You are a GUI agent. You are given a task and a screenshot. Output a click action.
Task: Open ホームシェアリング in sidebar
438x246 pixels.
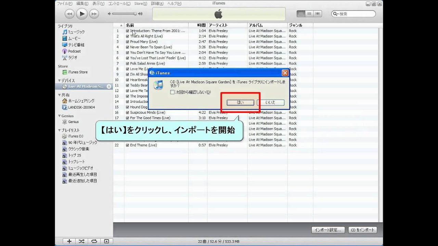(x=78, y=101)
